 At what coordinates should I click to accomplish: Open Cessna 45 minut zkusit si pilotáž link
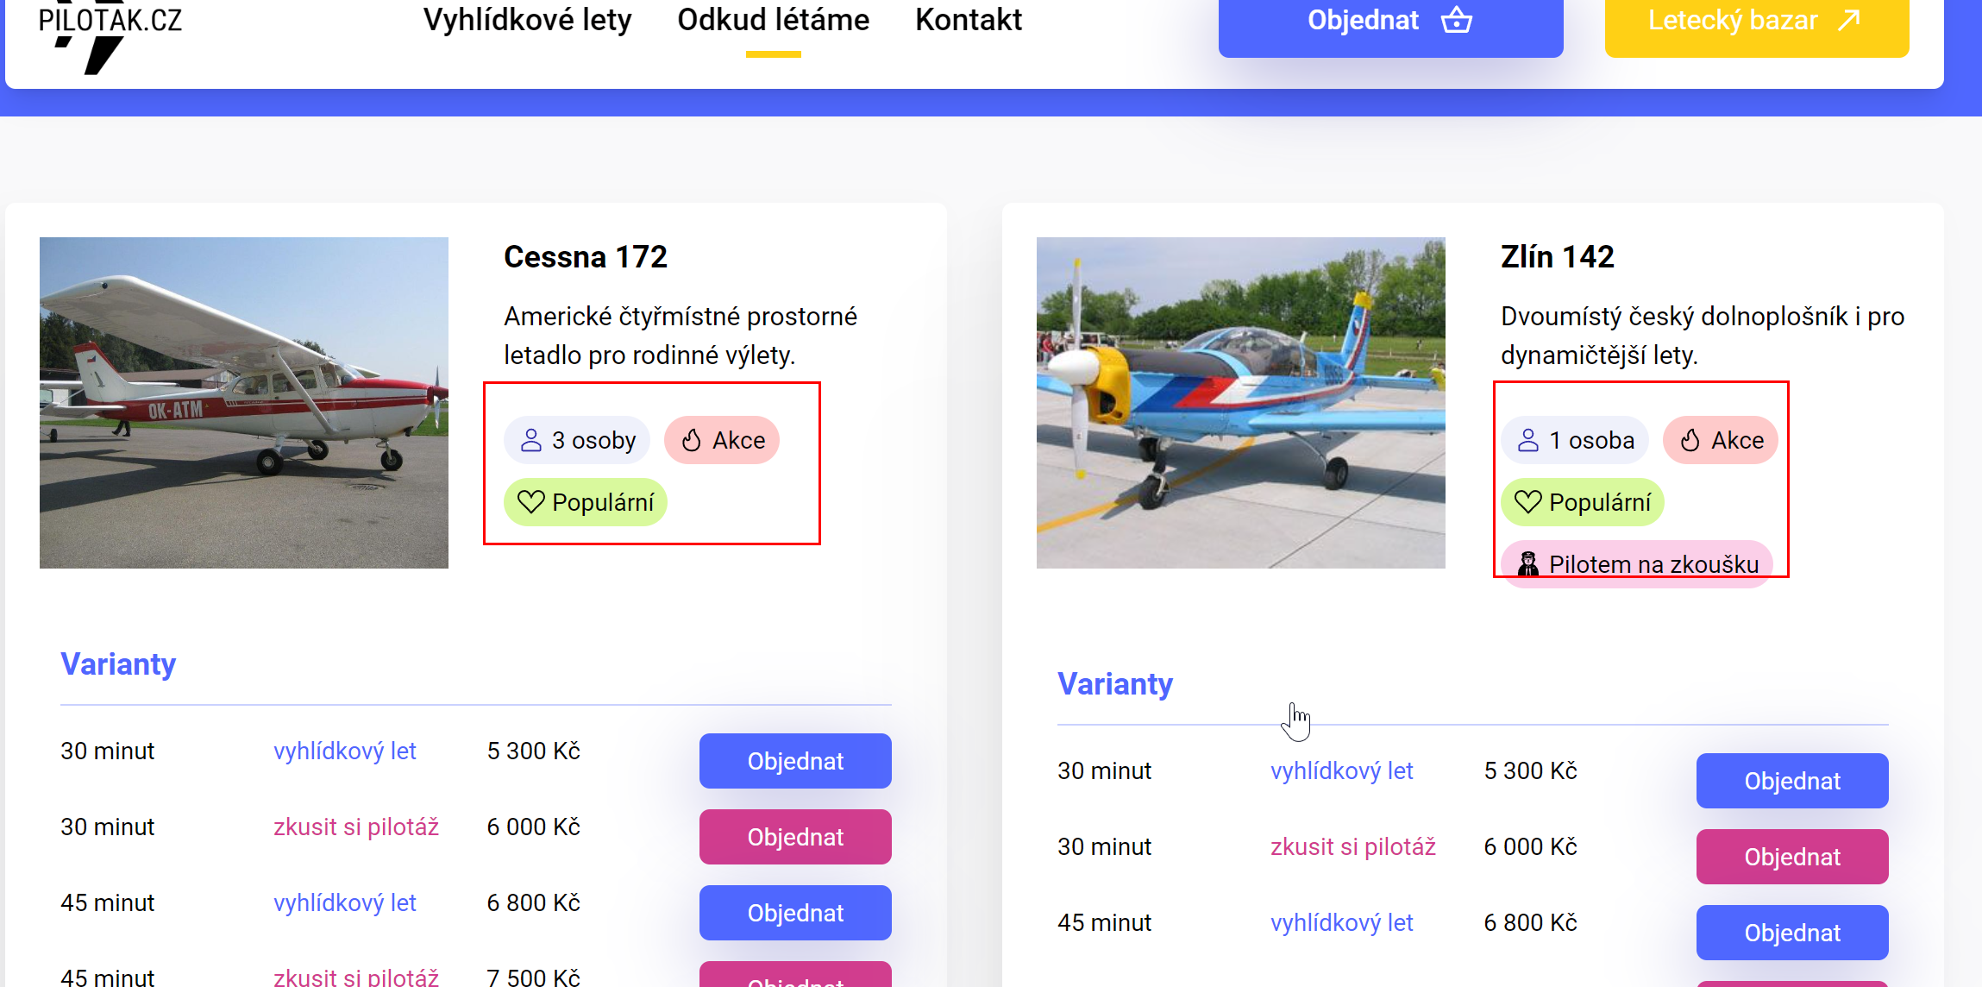[x=356, y=977]
